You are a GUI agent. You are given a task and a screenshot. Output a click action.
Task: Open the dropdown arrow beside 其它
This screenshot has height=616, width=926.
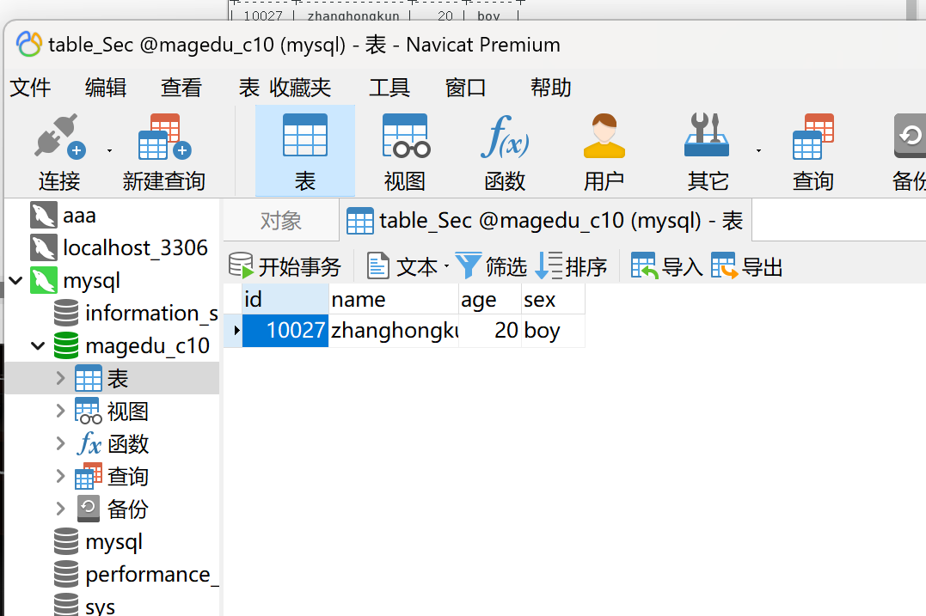point(758,151)
